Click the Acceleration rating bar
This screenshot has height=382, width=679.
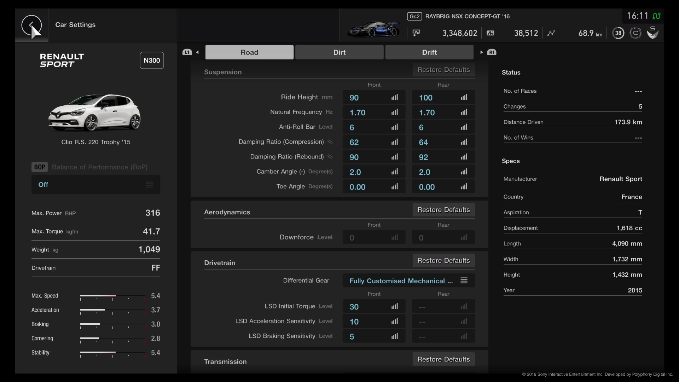pyautogui.click(x=113, y=311)
